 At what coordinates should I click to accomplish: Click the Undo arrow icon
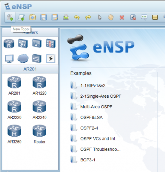(77, 17)
